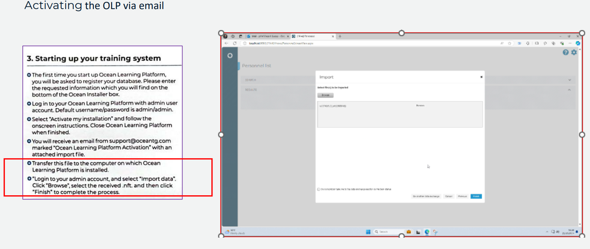Expand the Search section chevron

(570, 80)
